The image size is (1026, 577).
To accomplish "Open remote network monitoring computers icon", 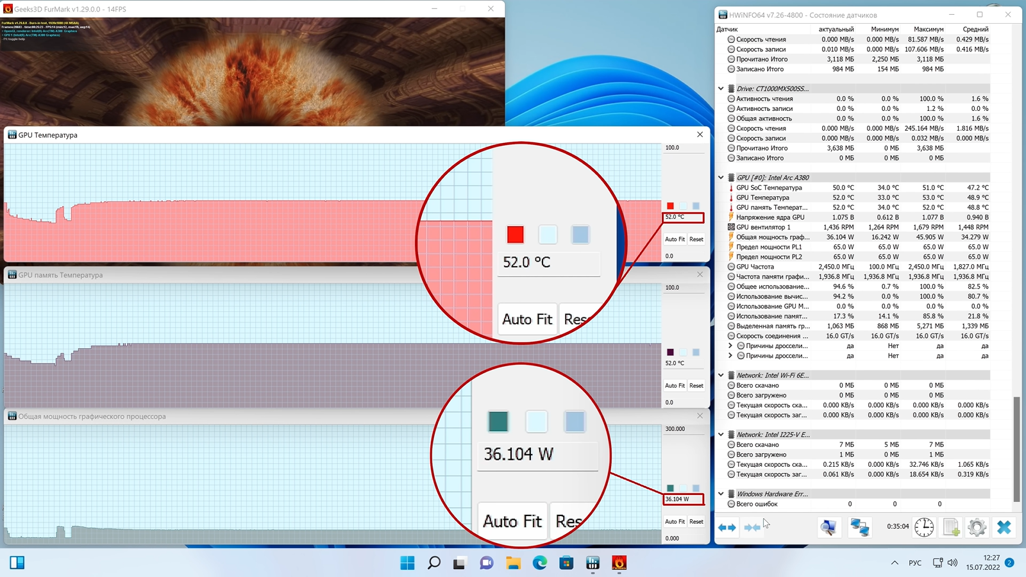I will tap(859, 528).
